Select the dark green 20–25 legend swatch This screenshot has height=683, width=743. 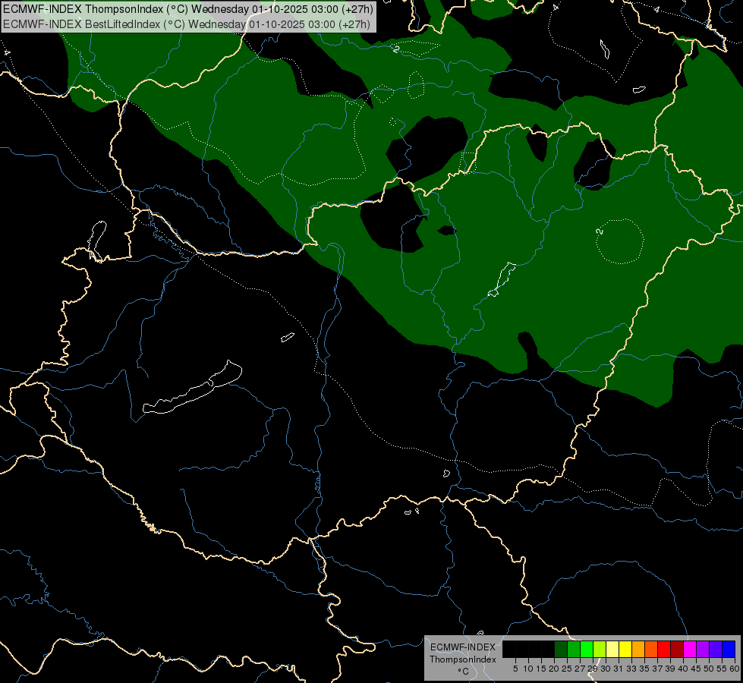pos(561,649)
